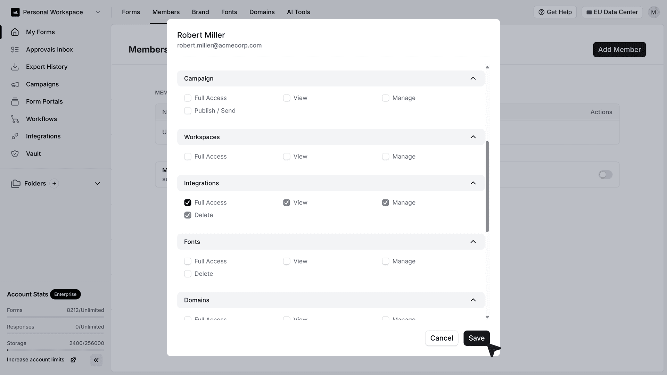667x375 pixels.
Task: Check Workspaces Full Access
Action: [188, 157]
